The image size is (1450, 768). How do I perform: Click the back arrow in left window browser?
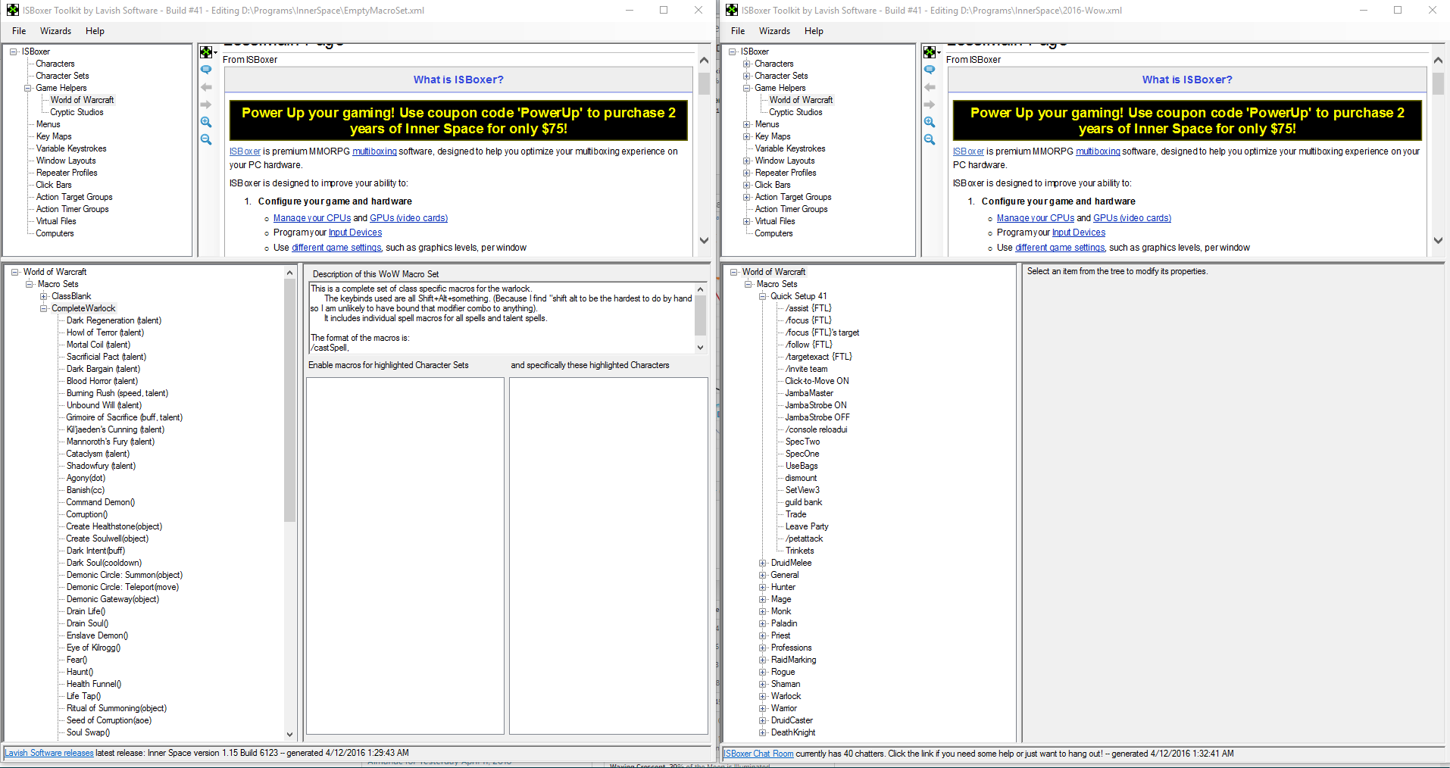206,87
